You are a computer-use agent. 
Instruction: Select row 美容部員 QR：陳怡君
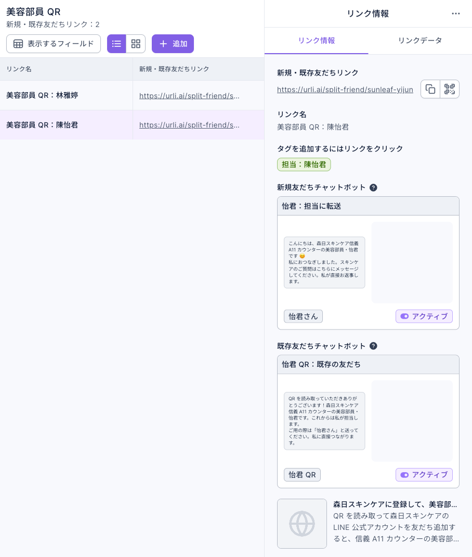(x=132, y=125)
